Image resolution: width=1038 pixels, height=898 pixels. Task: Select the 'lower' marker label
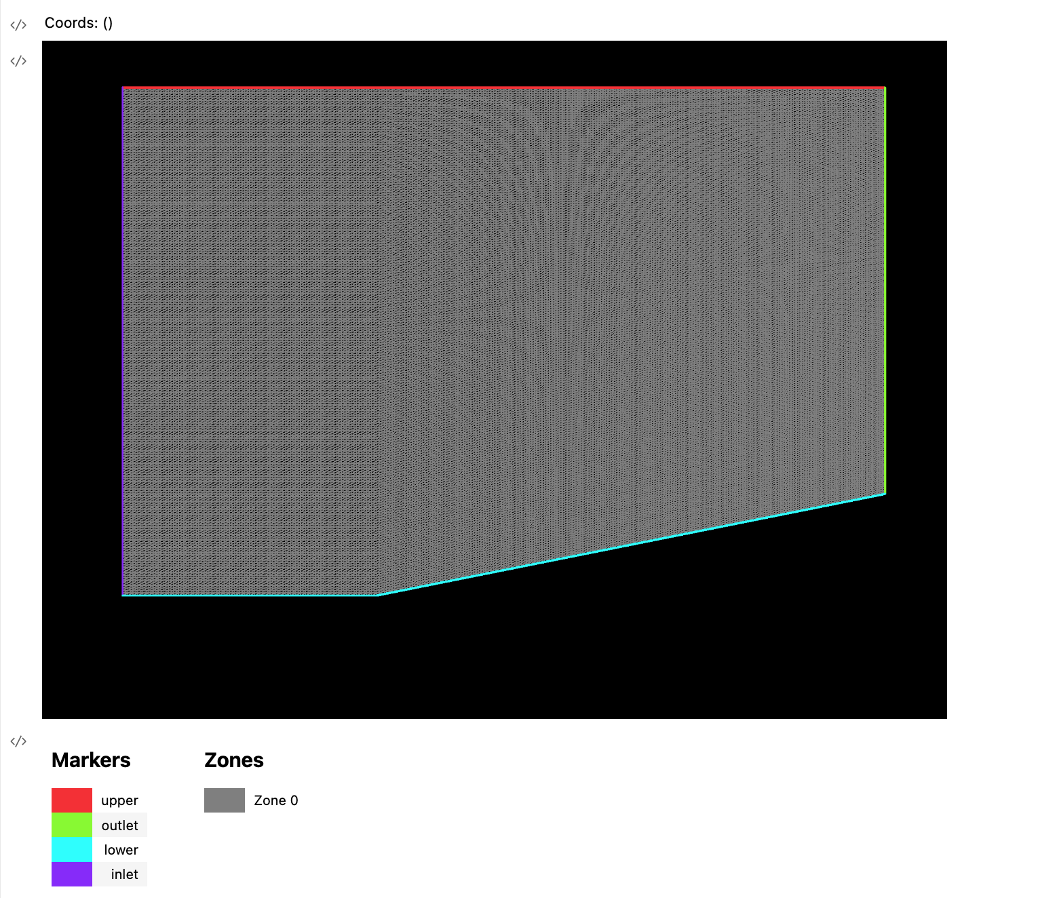tap(121, 850)
